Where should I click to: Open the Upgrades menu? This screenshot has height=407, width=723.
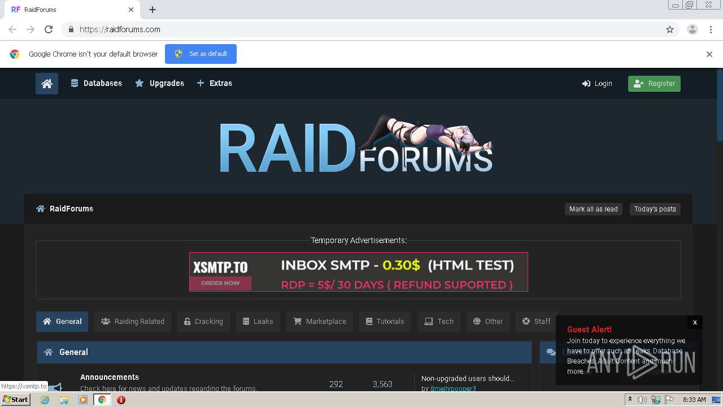pyautogui.click(x=159, y=83)
